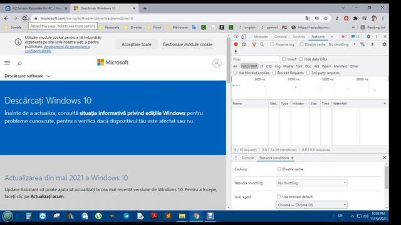Image resolution: width=401 pixels, height=225 pixels.
Task: Open the No throttling toolbar dropdown
Action: [x=342, y=44]
